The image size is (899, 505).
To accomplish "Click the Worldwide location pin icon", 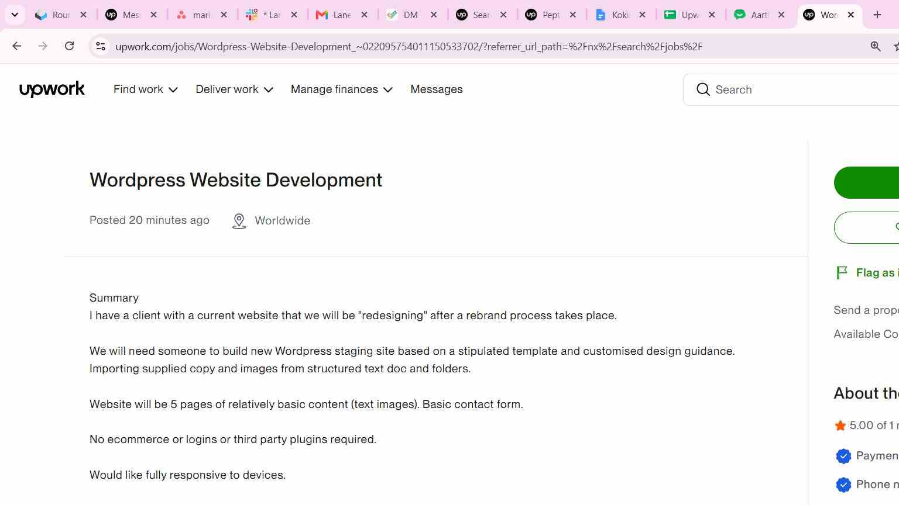I will 239,221.
